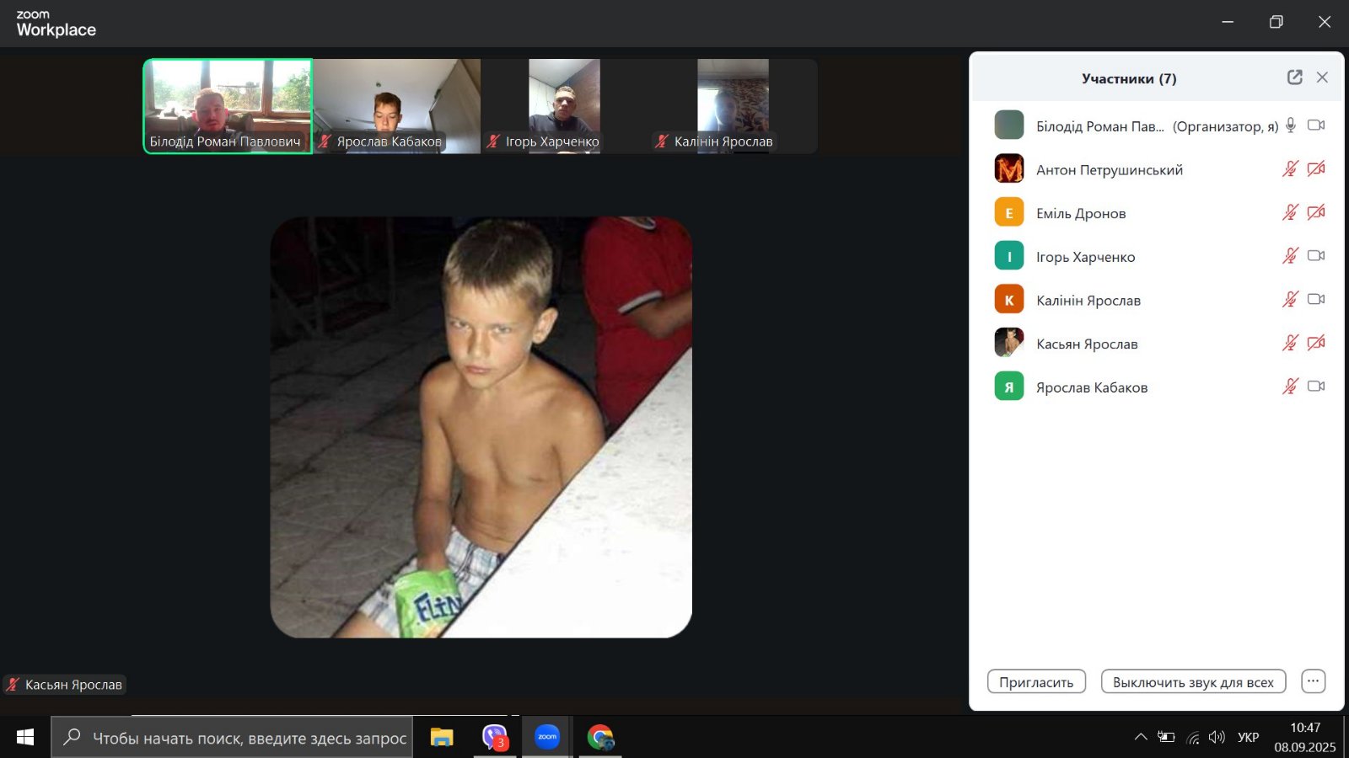
Task: Open the more options ellipsis menu
Action: (x=1313, y=681)
